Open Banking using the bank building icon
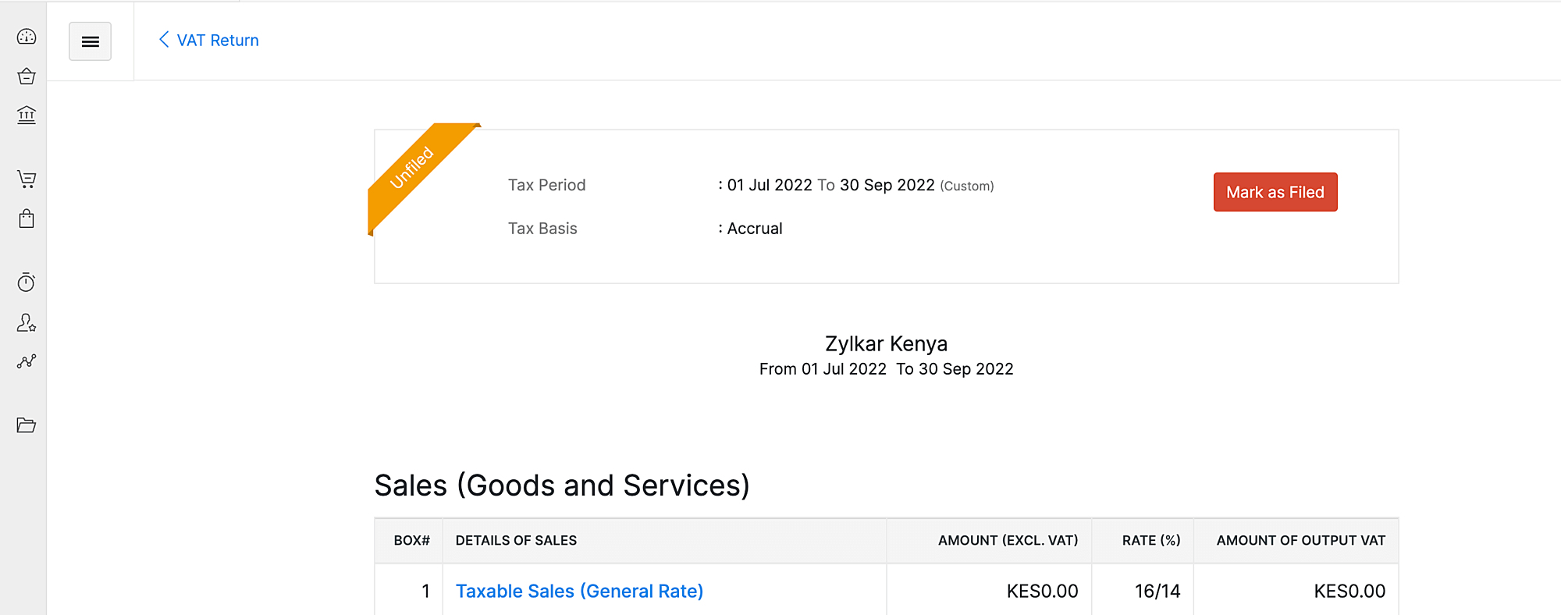Viewport: 1561px width, 615px height. [x=27, y=116]
